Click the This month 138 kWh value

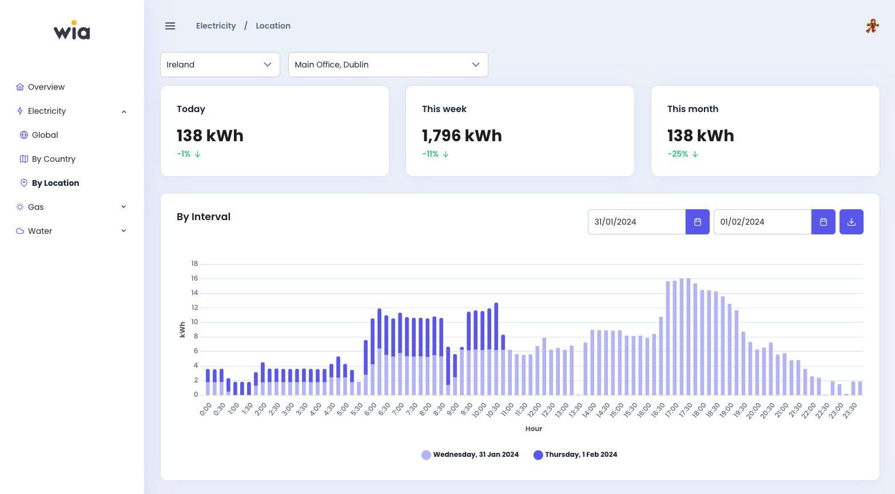pyautogui.click(x=701, y=136)
